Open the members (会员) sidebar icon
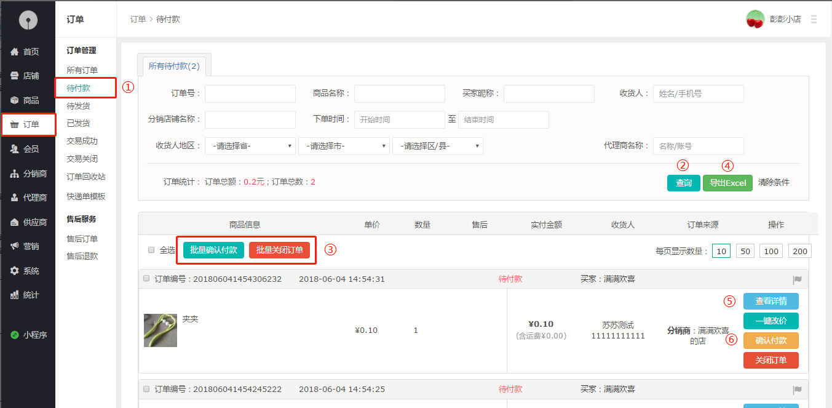832x408 pixels. coord(15,149)
